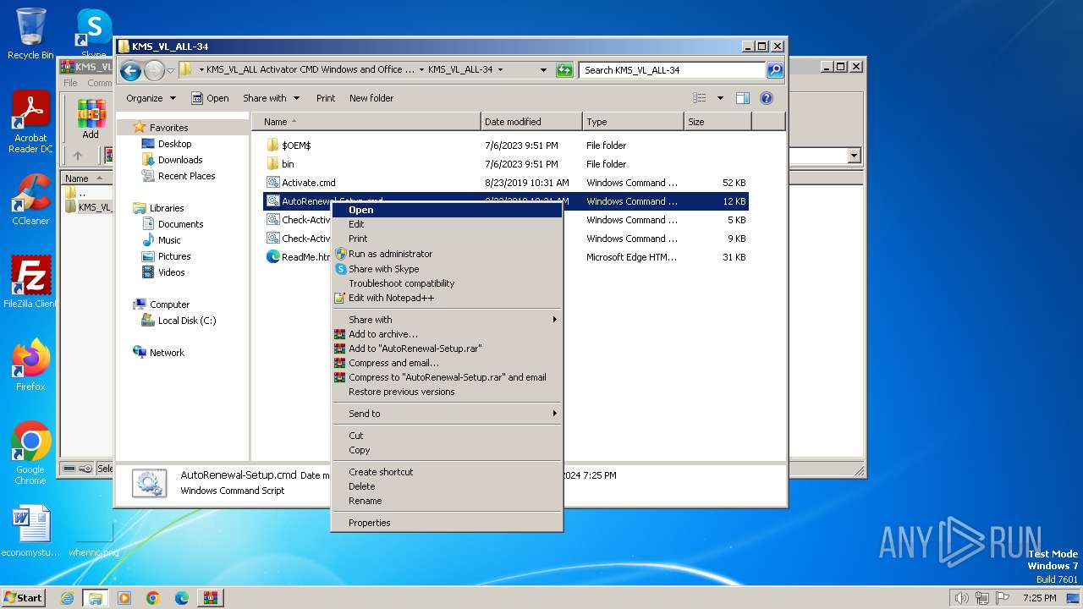This screenshot has height=609, width=1083.
Task: Open WinRAR address path dropdown
Action: (x=854, y=156)
